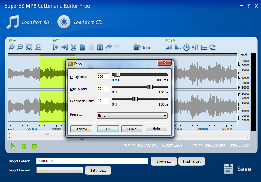The width and height of the screenshot is (261, 182).
Task: Click the stopwatch effect icon
Action: [186, 47]
